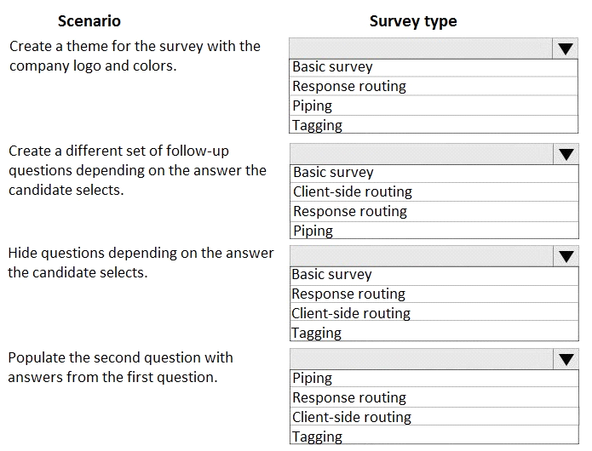592x451 pixels.
Task: Select Response routing in second list
Action: coord(434,212)
